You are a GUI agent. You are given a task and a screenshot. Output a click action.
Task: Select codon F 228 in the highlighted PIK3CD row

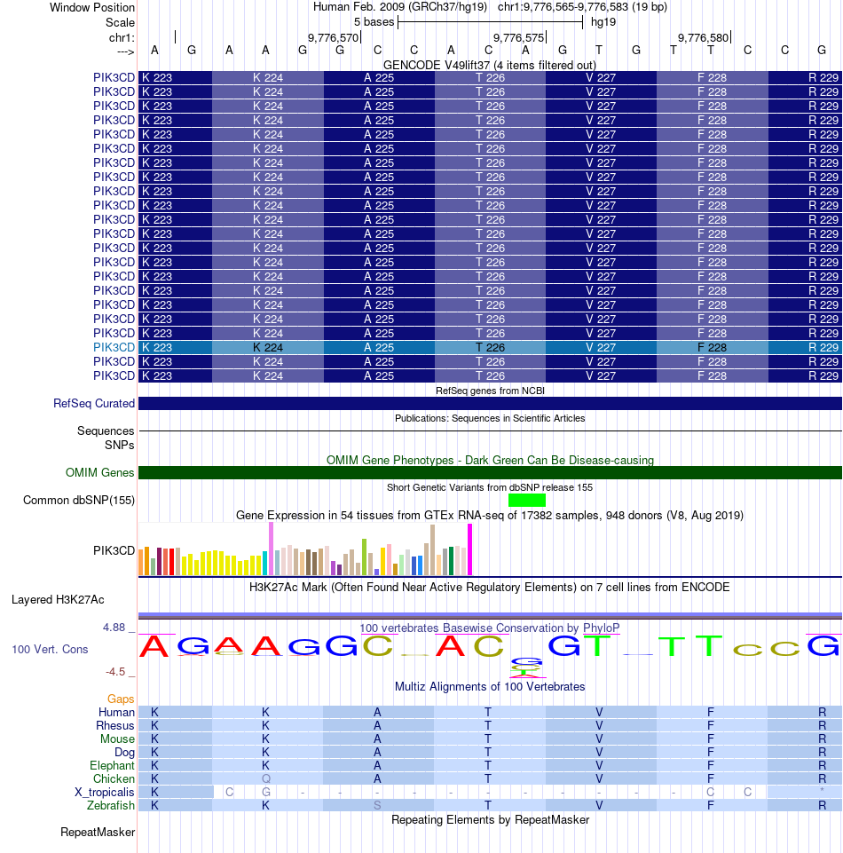(712, 347)
